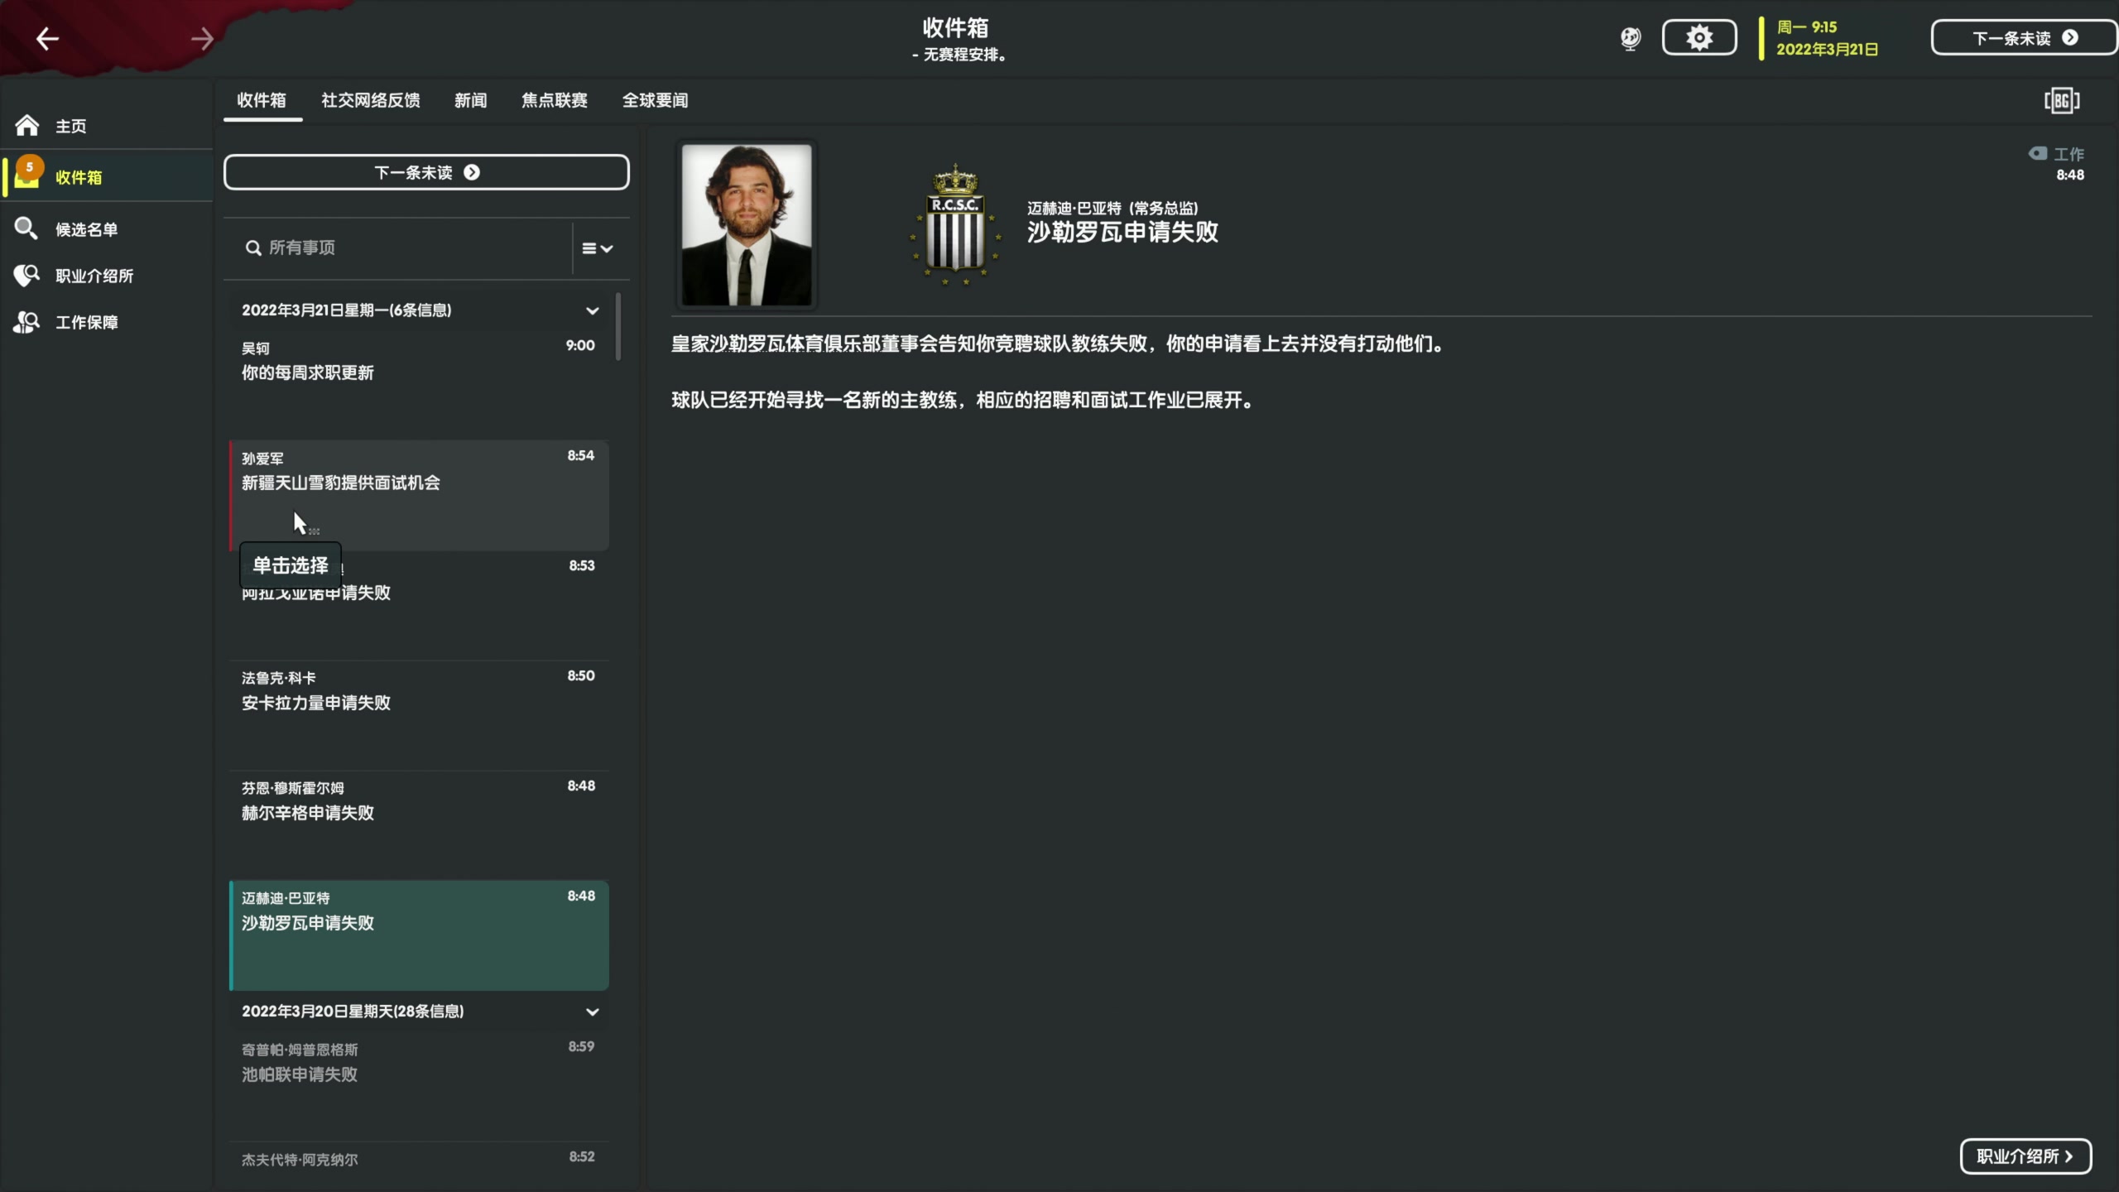Click the 工作 tag icon in message header

point(2037,153)
